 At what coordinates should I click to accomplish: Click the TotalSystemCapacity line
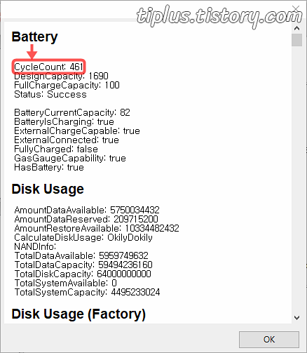(x=87, y=292)
